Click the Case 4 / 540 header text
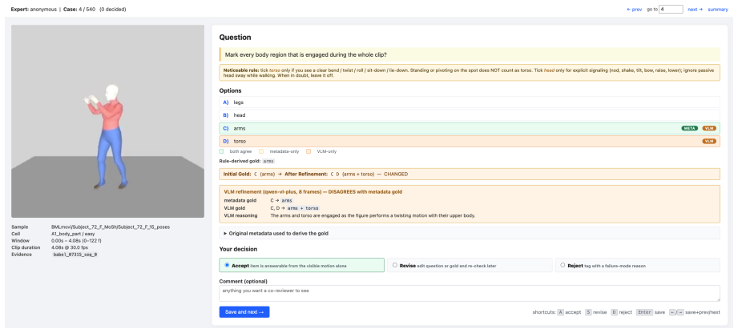 click(x=79, y=9)
